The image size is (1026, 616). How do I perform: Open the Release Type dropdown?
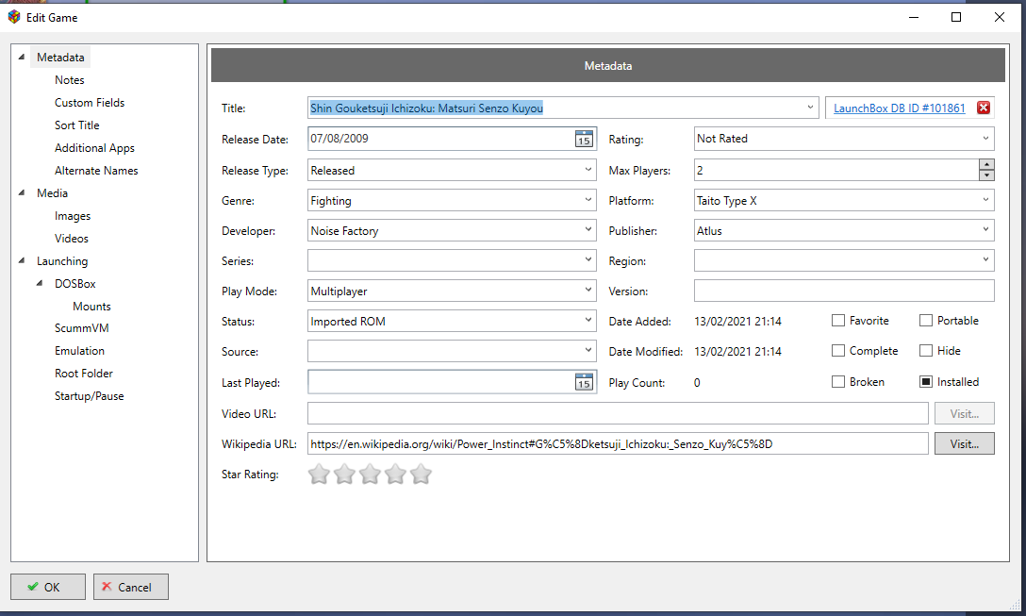point(452,170)
